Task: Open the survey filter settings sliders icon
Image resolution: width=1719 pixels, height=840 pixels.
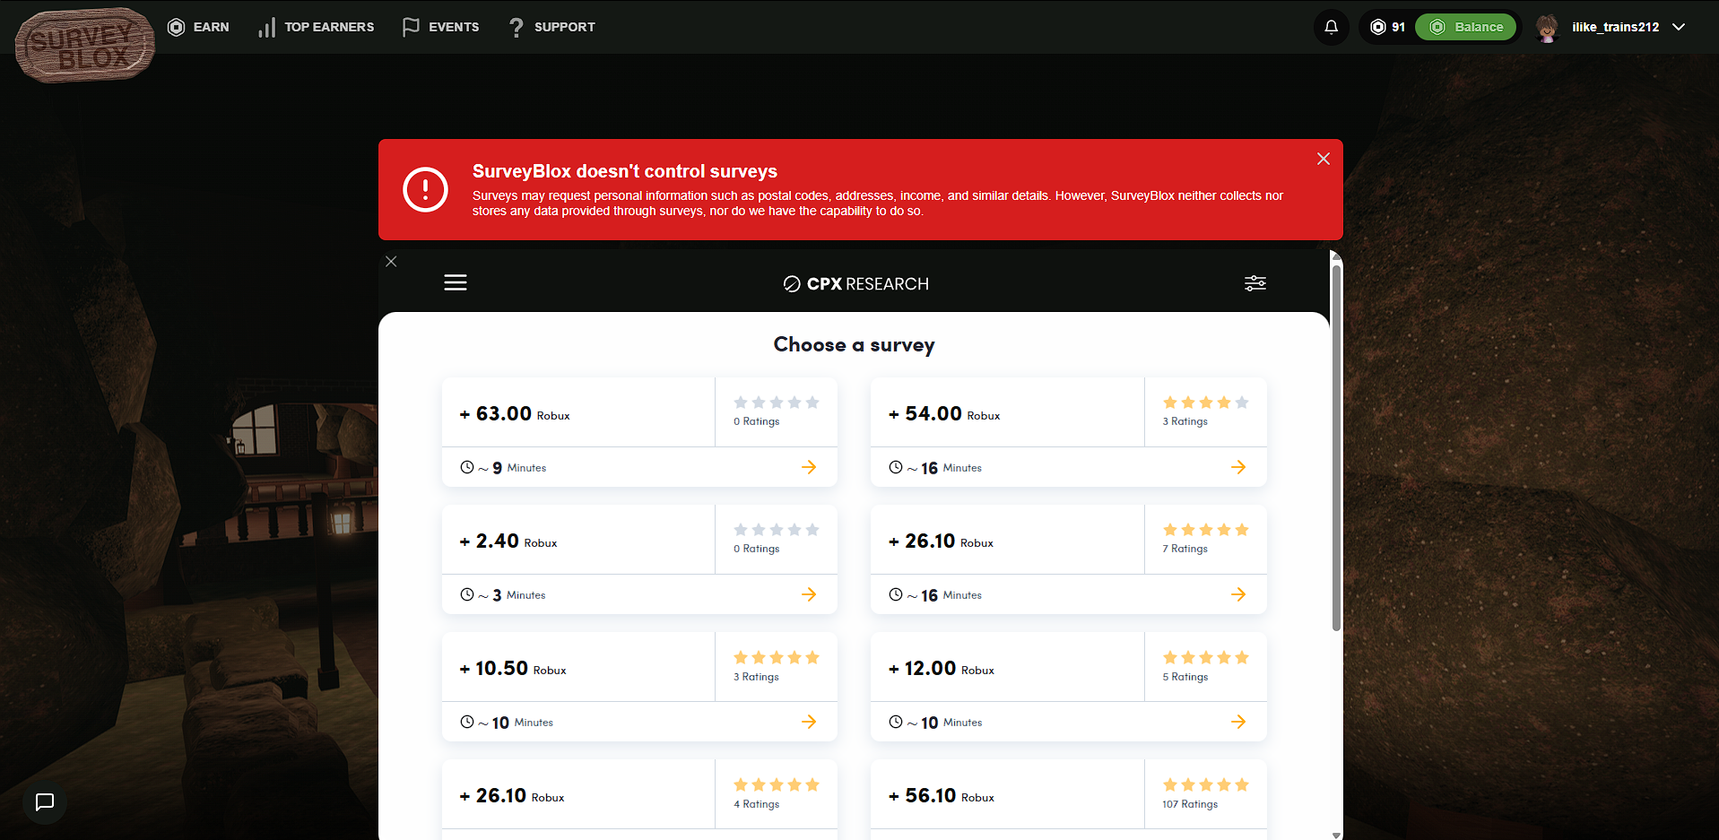Action: pos(1255,283)
